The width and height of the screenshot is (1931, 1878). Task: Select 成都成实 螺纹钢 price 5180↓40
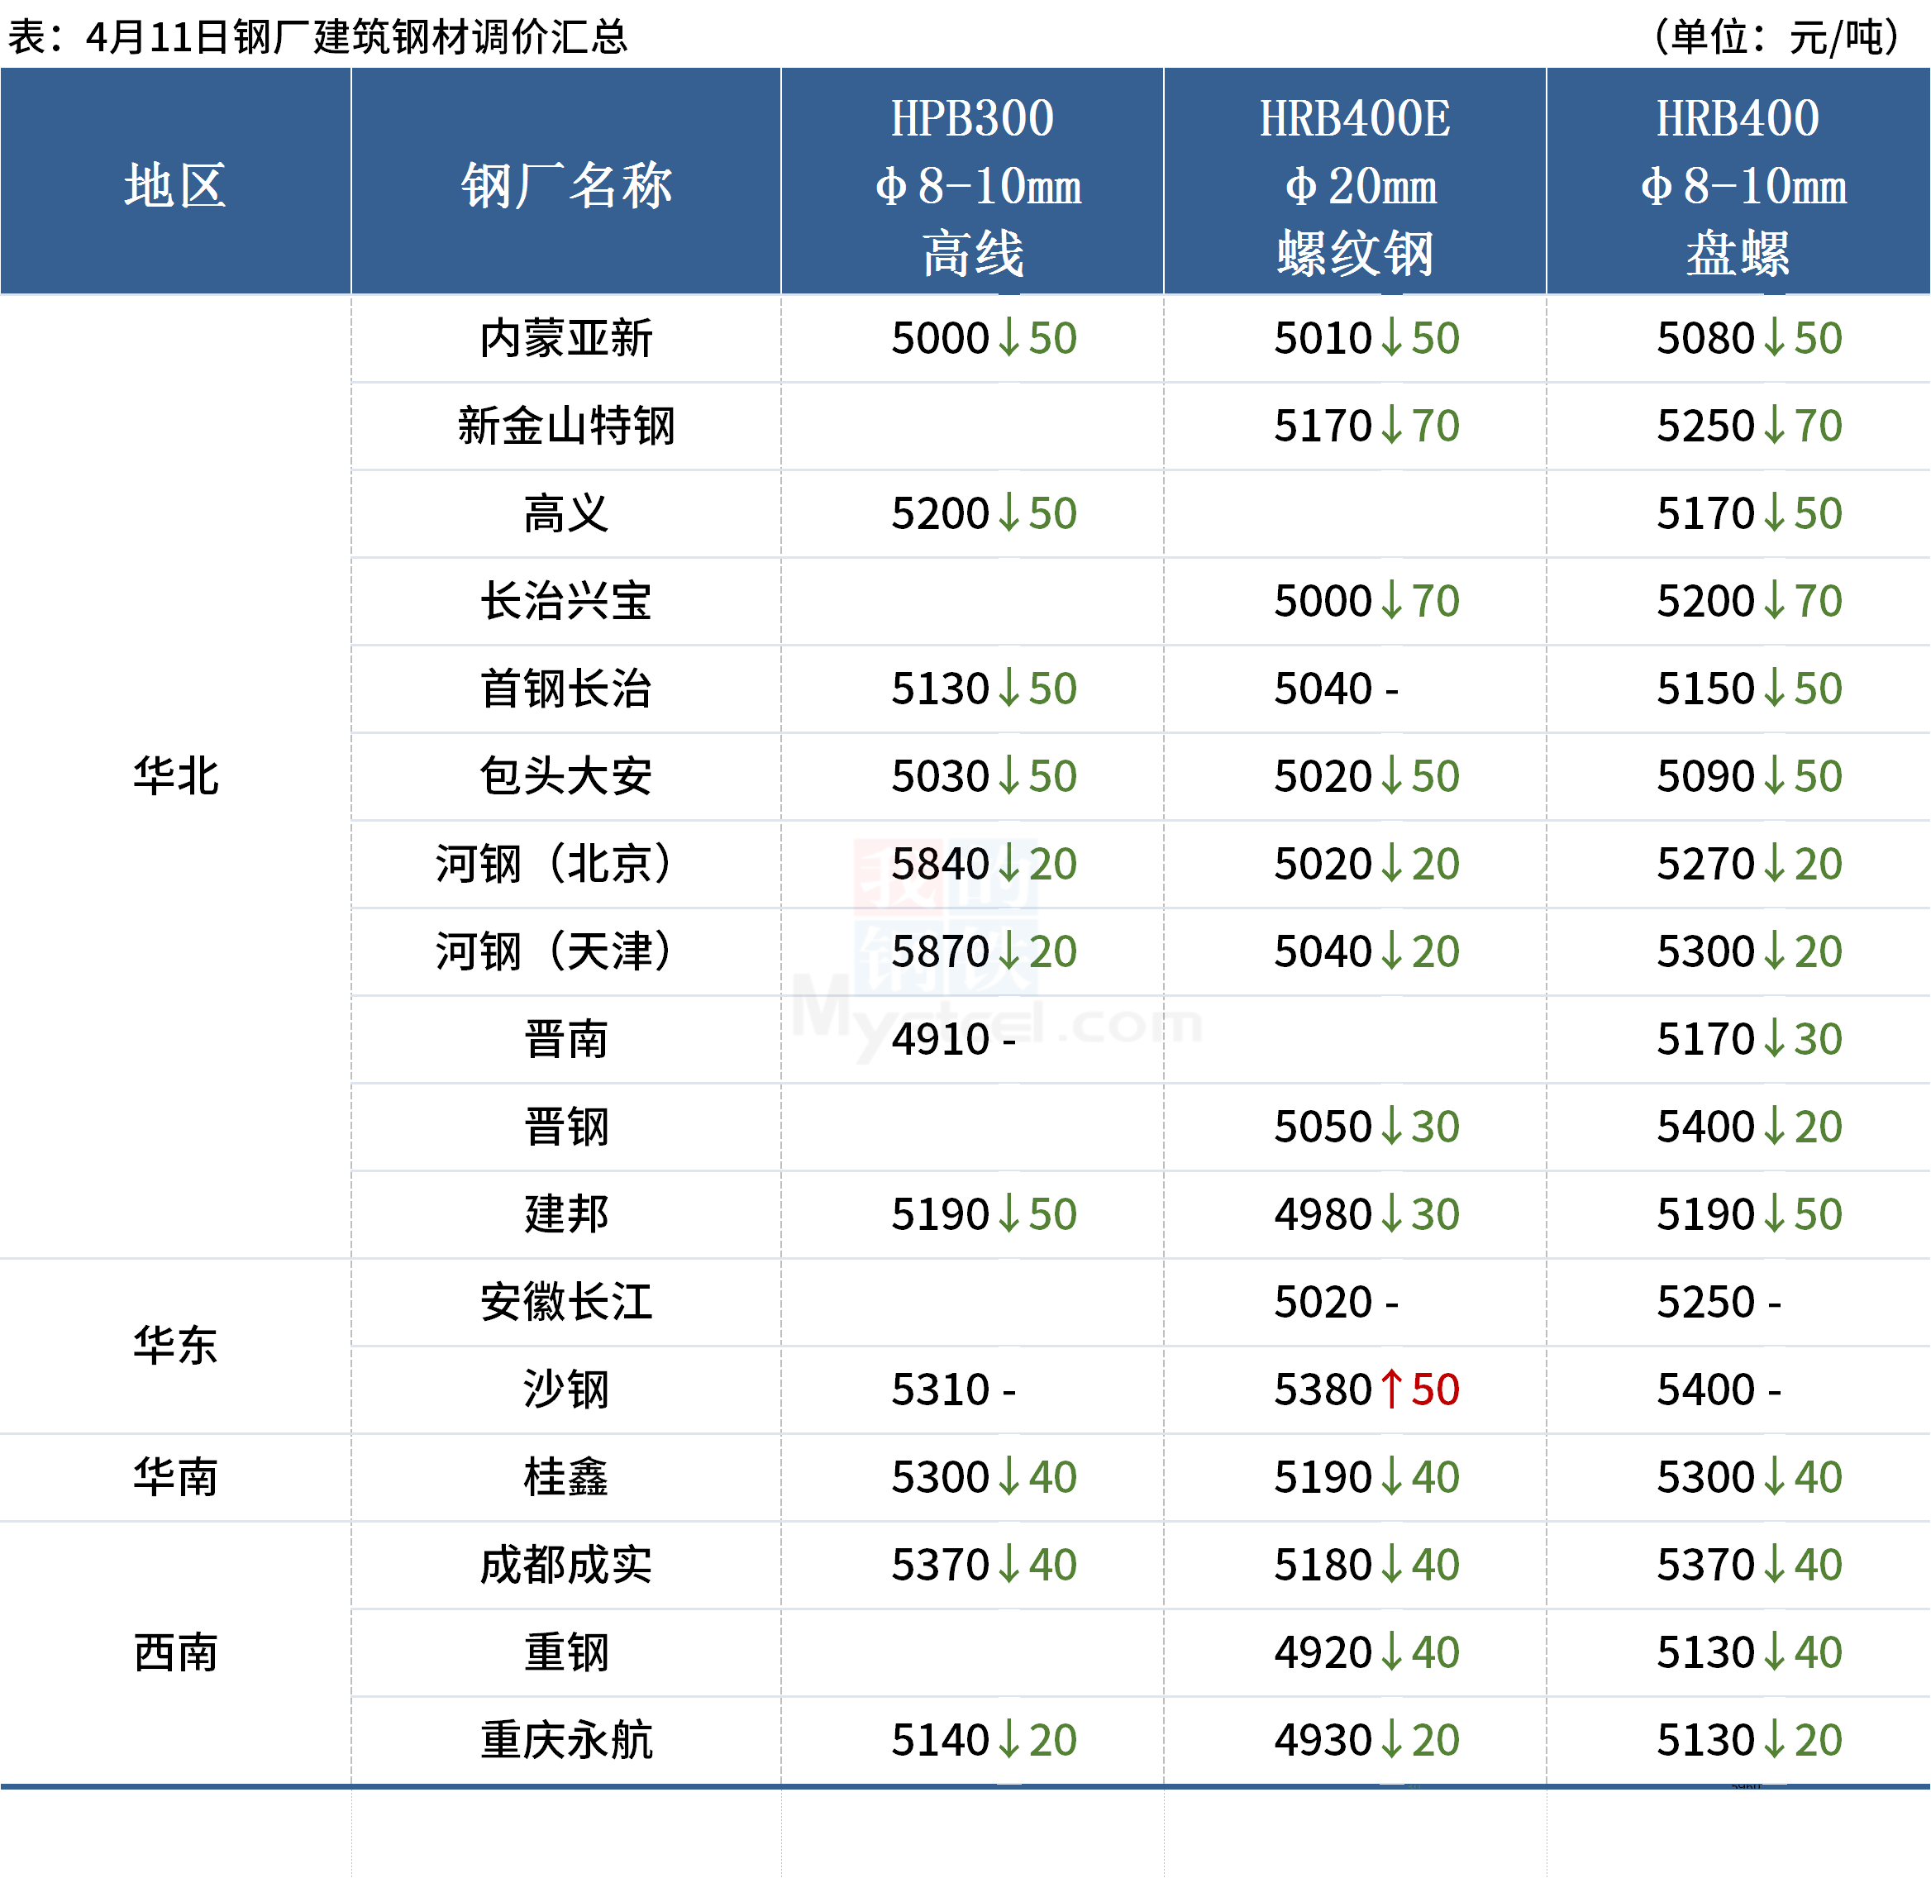click(1367, 1565)
